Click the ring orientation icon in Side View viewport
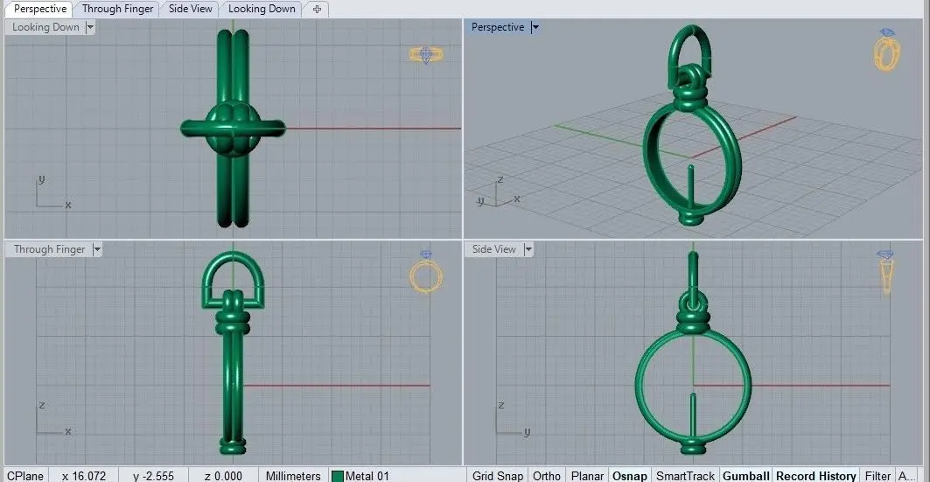Screen dimensions: 930x482 [885, 271]
